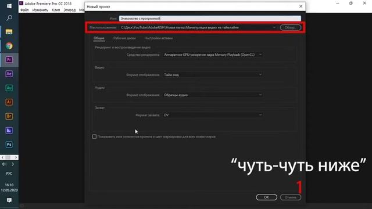
Task: Click the Premiere Pro title bar app icon
Action: pyautogui.click(x=22, y=3)
